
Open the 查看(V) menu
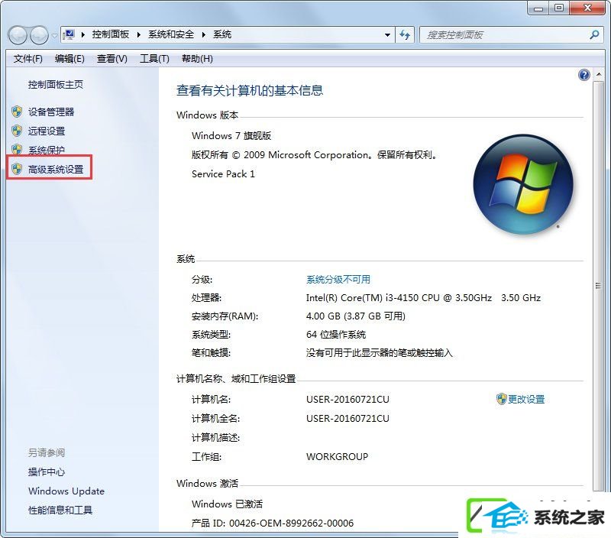click(x=112, y=59)
